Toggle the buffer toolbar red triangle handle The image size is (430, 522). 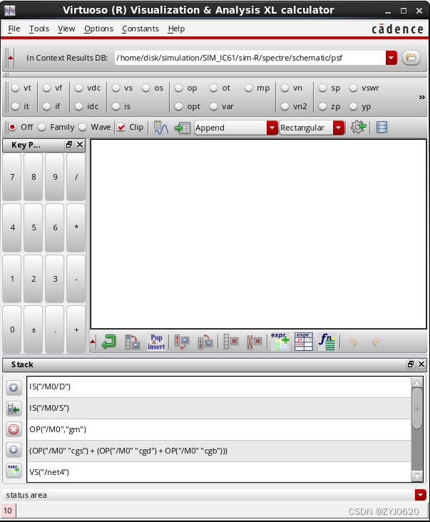93,342
